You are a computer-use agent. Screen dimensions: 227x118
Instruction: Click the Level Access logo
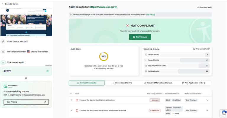click(x=7, y=71)
